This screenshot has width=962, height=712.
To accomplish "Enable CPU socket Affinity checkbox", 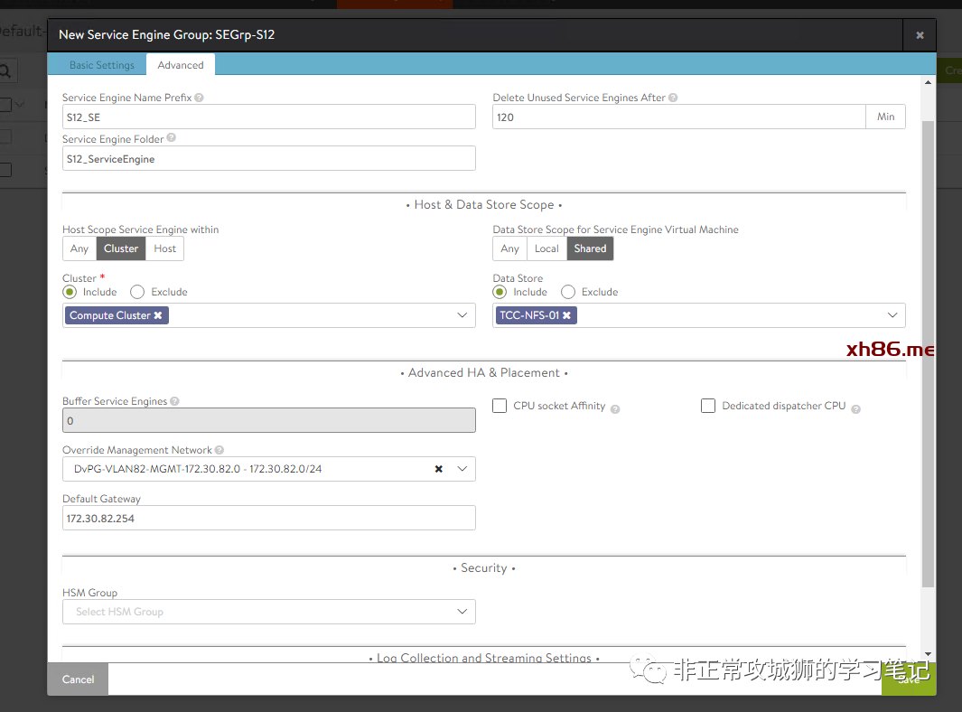I will coord(500,407).
